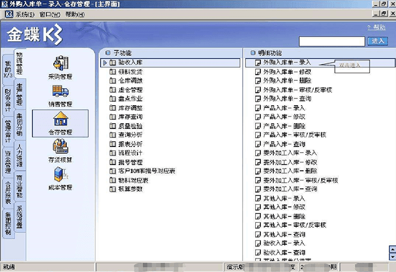Screen dimensions: 396x272
Task: Click the scroll up arrow in 明细功能 list
Action: coord(393,249)
